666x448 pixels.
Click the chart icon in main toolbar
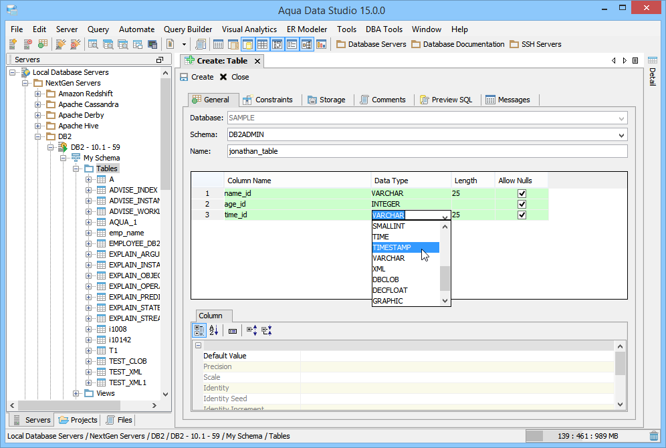(321, 45)
